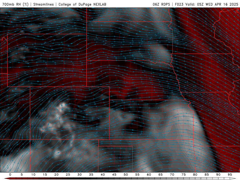
Task: Click the "75" colorbar label
Action: tap(184, 175)
